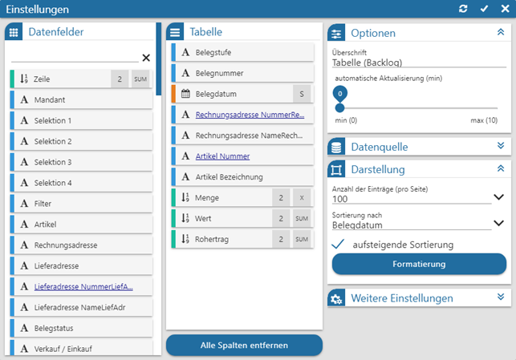Toggle the SUM badge on Wert row

pos(302,218)
